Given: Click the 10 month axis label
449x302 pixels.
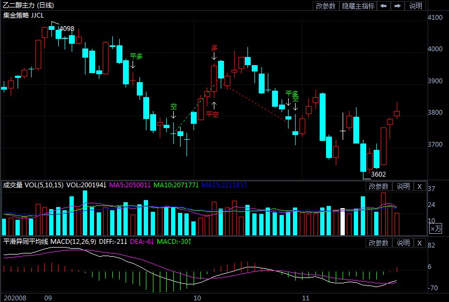Looking at the screenshot, I should coord(197,298).
